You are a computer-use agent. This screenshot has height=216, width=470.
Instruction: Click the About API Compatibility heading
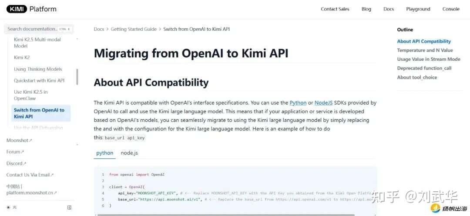[x=151, y=82]
